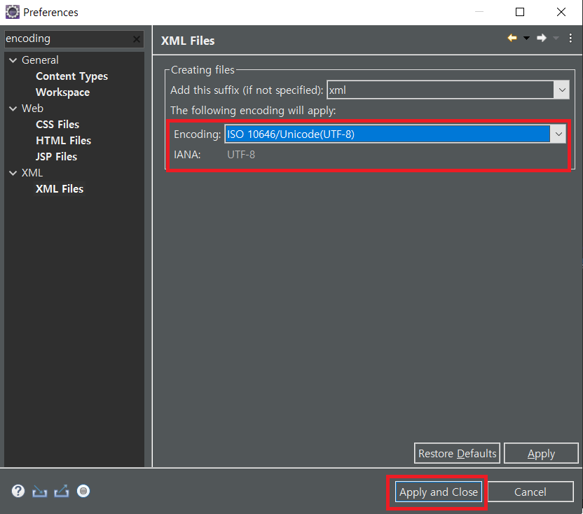Select the General category label
The image size is (583, 514).
(x=40, y=60)
